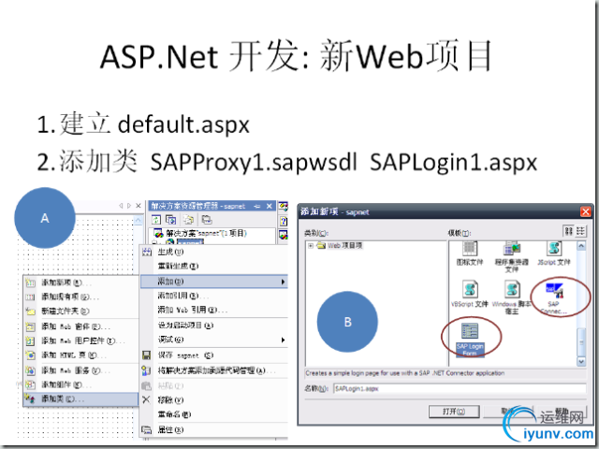Click template list scrollbar up arrow
Viewport: 599px width, 449px height.
[x=581, y=246]
